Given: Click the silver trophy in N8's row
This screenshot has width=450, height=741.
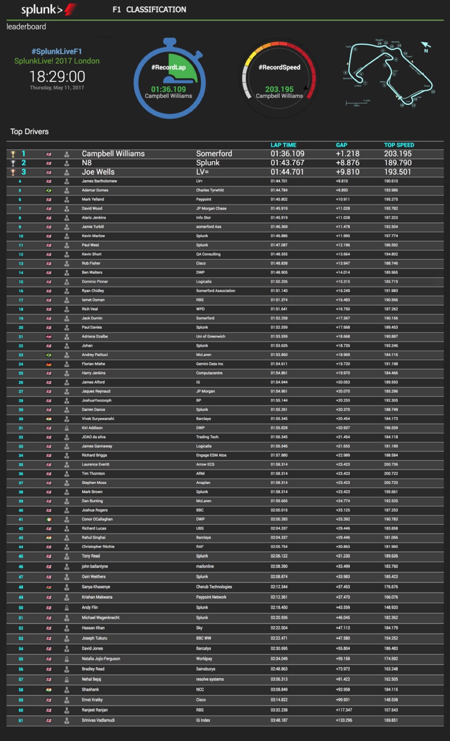Looking at the screenshot, I should tap(13, 163).
